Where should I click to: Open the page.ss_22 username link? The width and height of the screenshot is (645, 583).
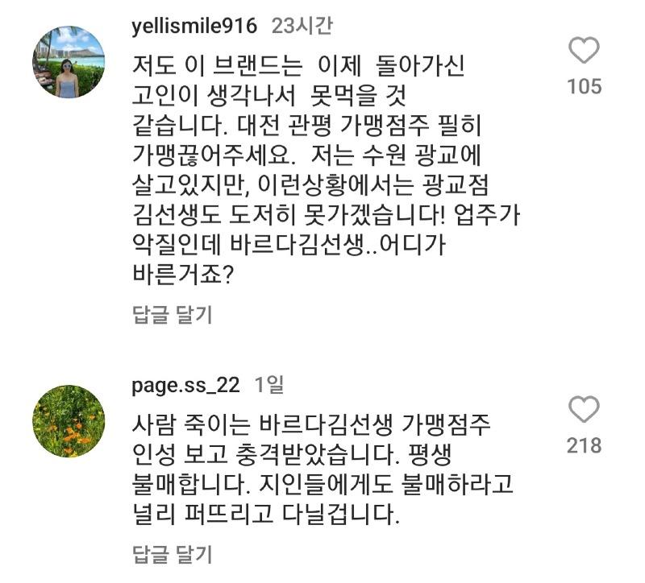point(185,386)
